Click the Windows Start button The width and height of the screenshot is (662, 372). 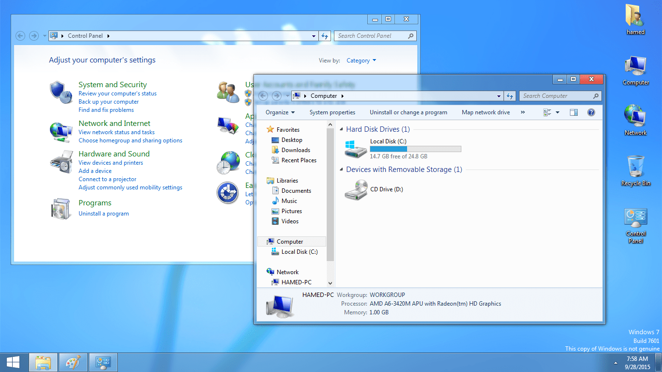point(13,362)
